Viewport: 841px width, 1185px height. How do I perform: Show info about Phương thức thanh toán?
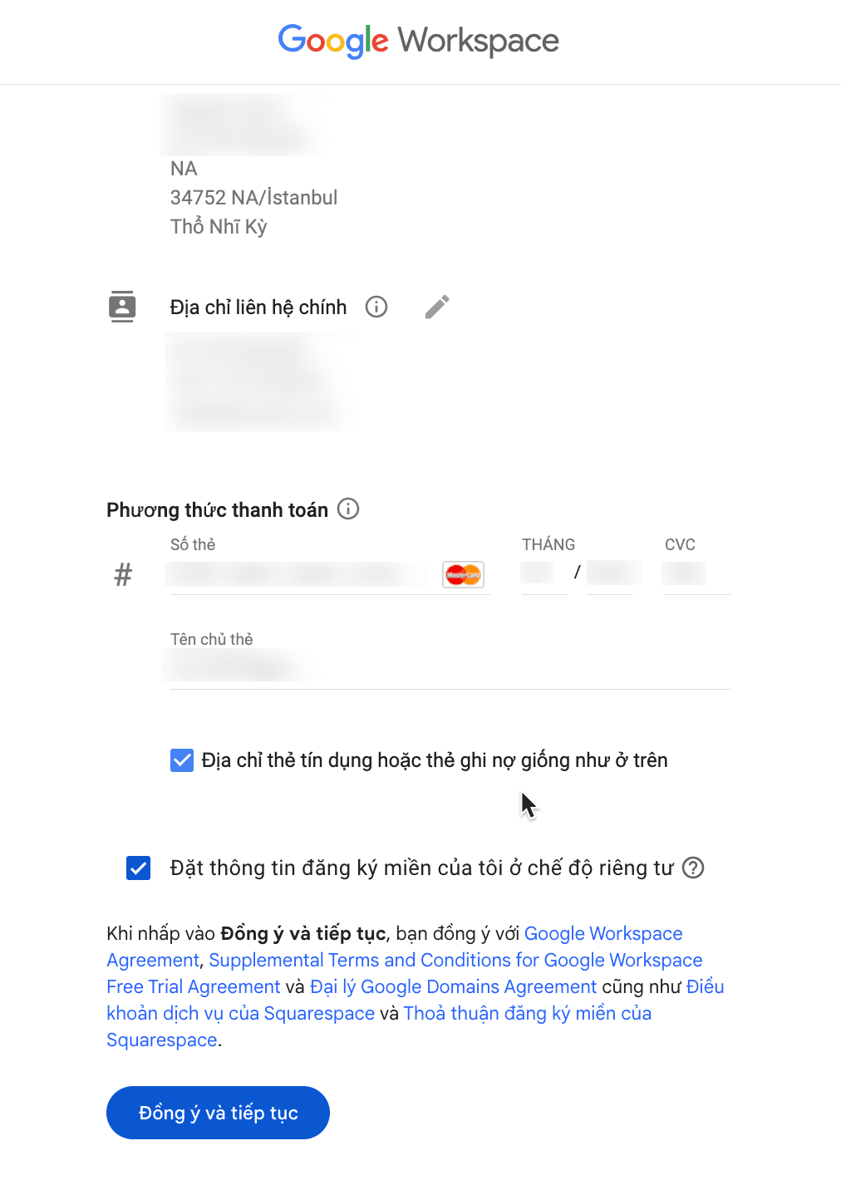(x=348, y=509)
